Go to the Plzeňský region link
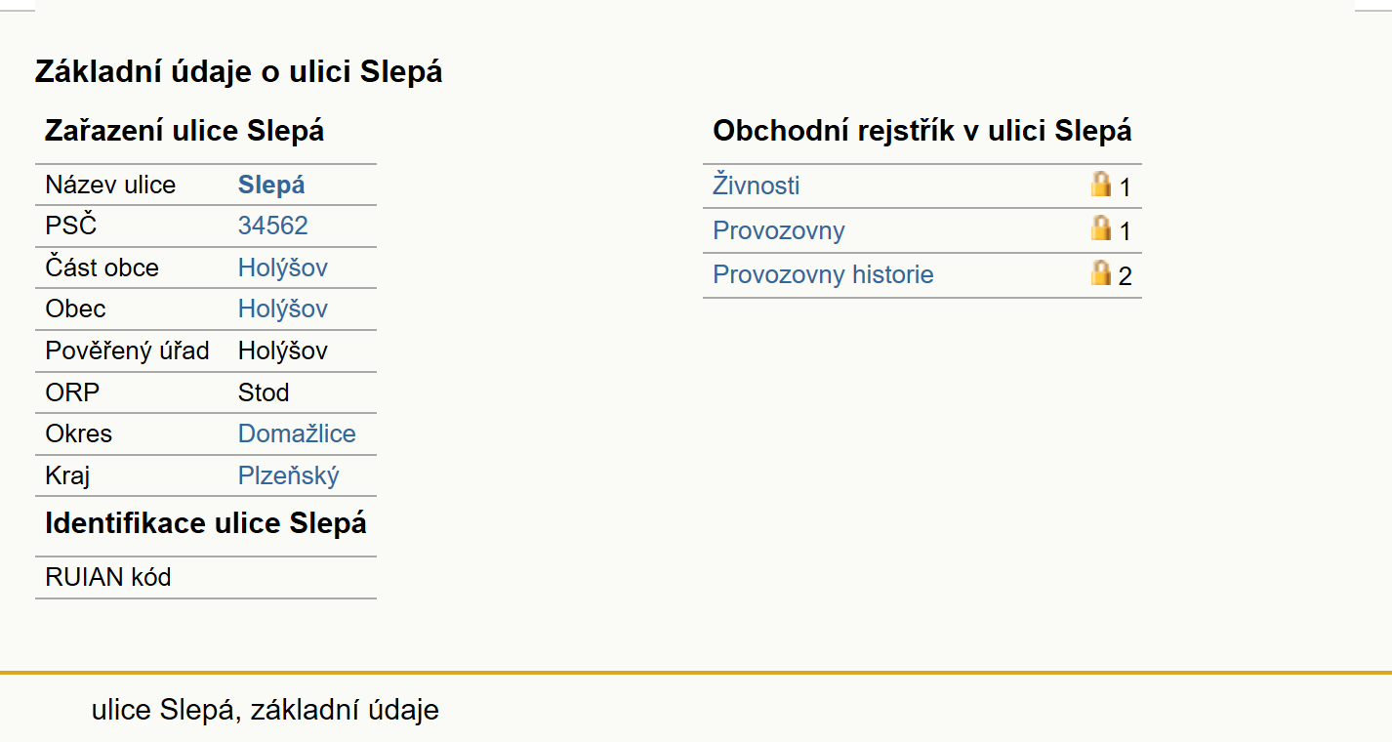Viewport: 1392px width, 742px height. (289, 476)
